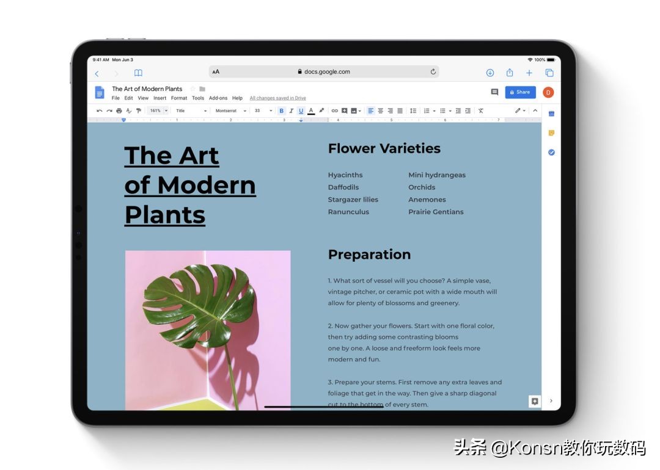Click the insert link icon
660x470 pixels.
[334, 111]
